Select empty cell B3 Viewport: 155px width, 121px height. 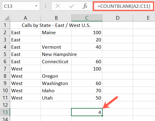56,40
